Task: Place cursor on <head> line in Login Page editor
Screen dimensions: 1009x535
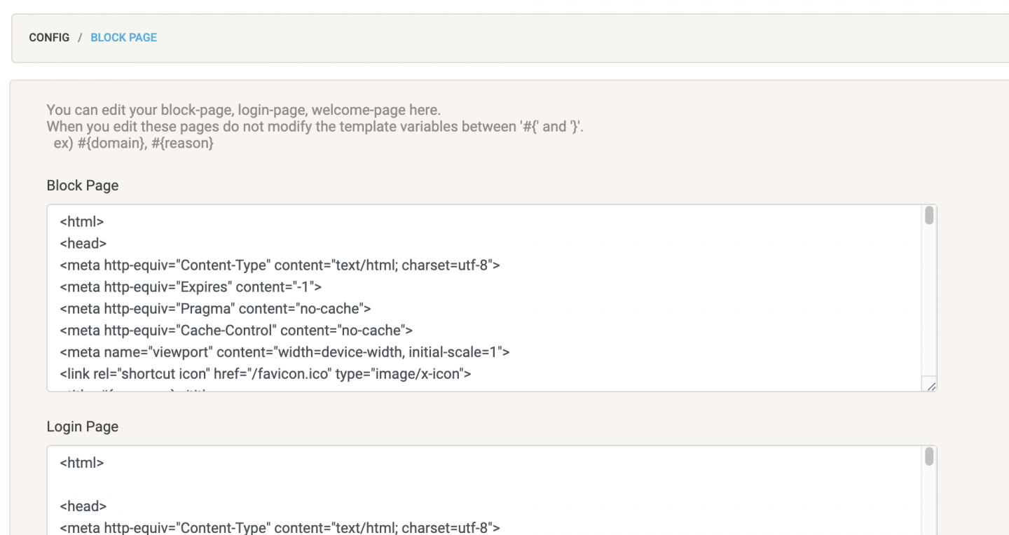Action: 83,506
